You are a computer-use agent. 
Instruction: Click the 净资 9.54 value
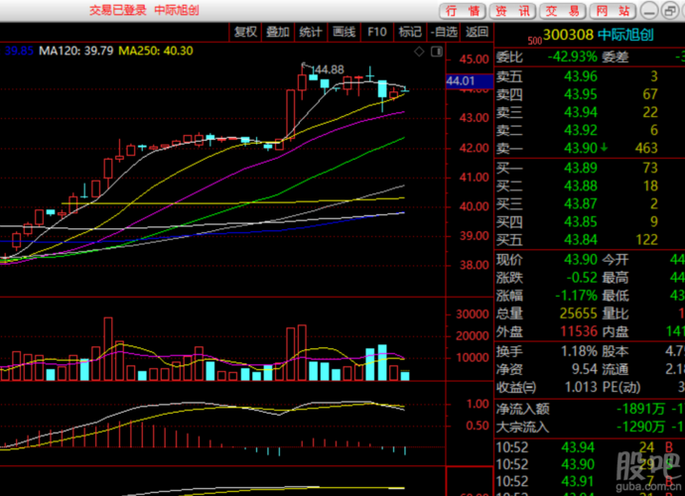pos(585,369)
